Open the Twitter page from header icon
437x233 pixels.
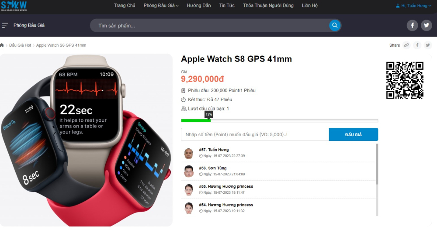click(427, 25)
